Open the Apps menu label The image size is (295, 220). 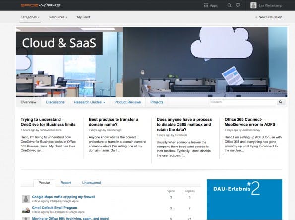click(214, 5)
